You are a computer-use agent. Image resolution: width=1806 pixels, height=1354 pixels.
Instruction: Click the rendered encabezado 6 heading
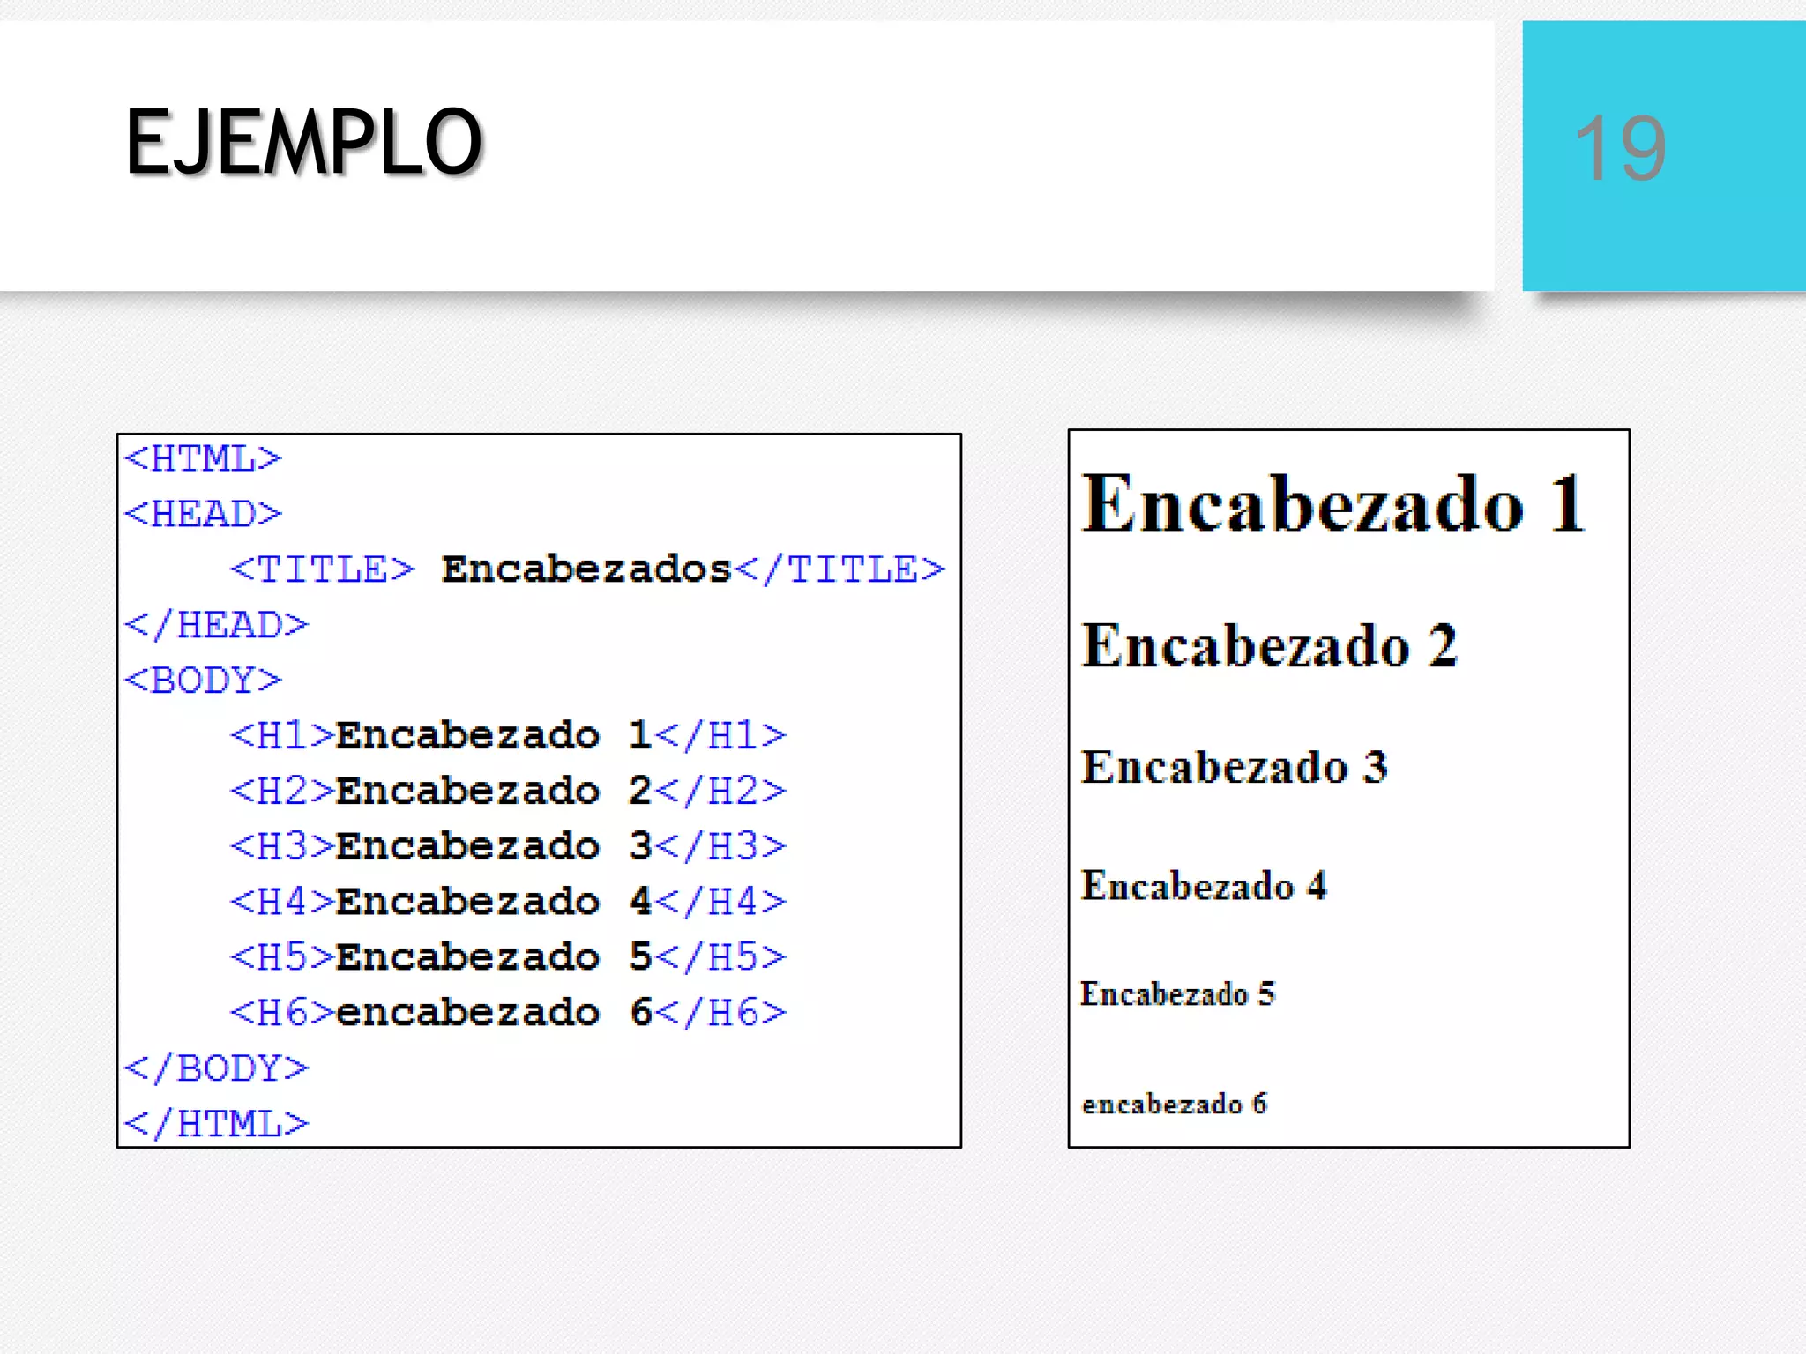[1174, 1104]
